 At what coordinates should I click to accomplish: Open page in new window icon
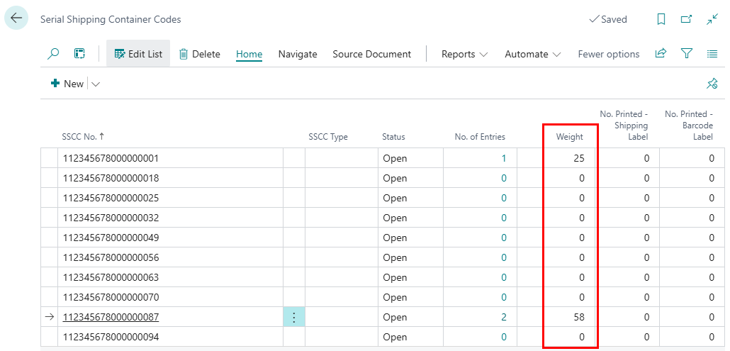(x=686, y=20)
